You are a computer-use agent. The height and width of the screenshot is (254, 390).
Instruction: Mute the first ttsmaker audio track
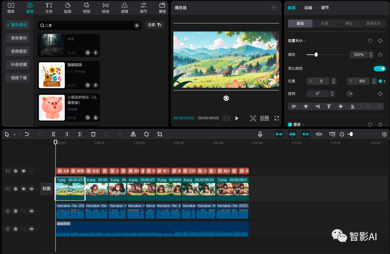pyautogui.click(x=31, y=211)
